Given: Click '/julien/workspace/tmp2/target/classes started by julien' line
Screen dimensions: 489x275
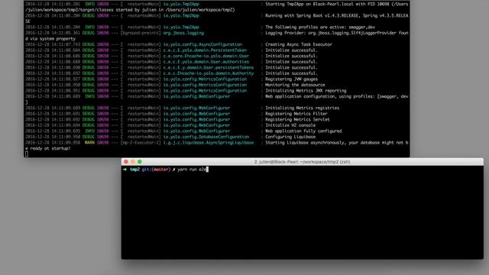Looking at the screenshot, I should coord(130,10).
